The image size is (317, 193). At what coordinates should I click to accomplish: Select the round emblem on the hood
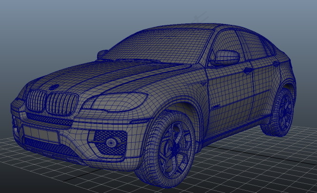tap(54, 87)
